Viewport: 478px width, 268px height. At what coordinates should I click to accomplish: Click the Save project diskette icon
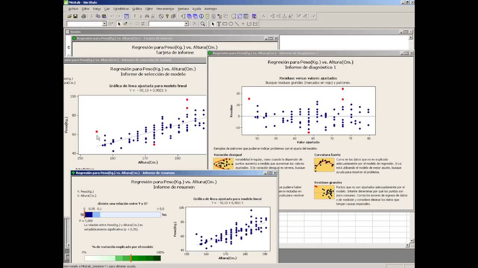click(75, 16)
